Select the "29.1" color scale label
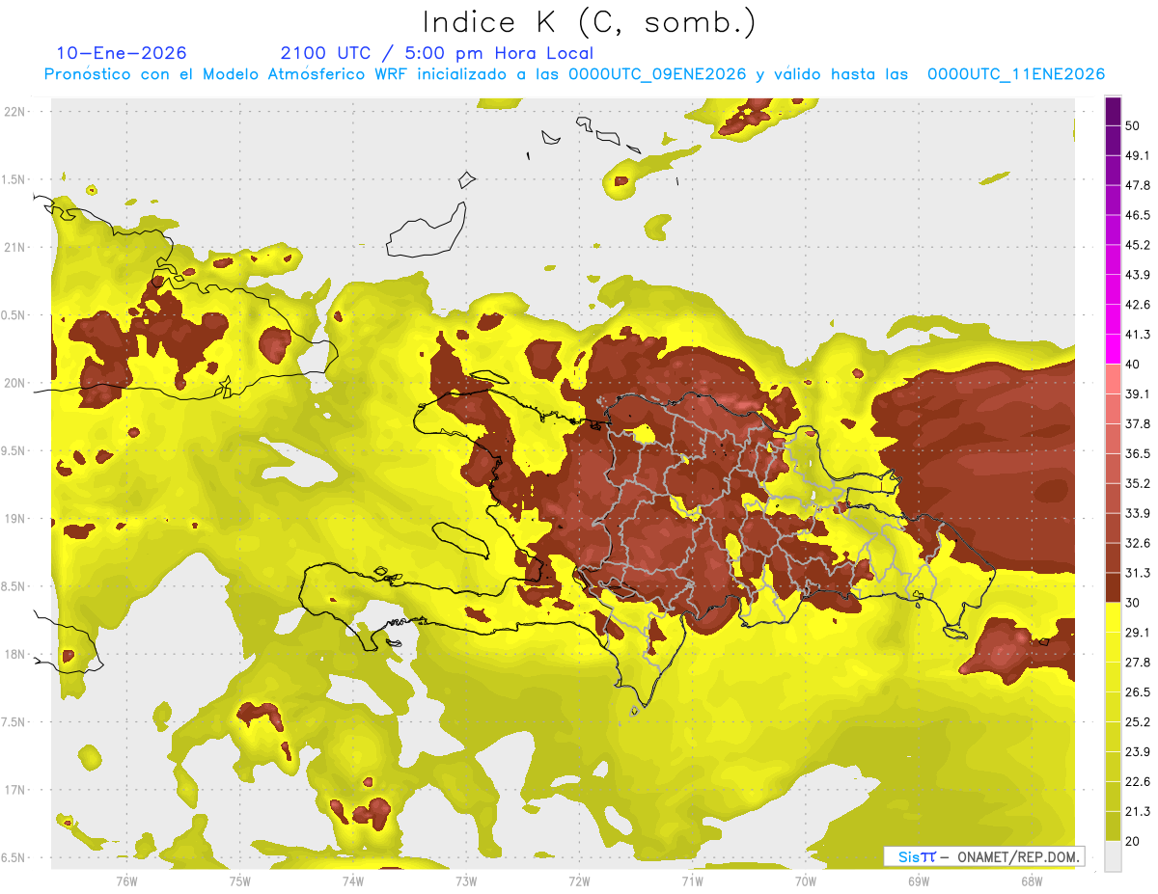The width and height of the screenshot is (1158, 894). (1138, 633)
